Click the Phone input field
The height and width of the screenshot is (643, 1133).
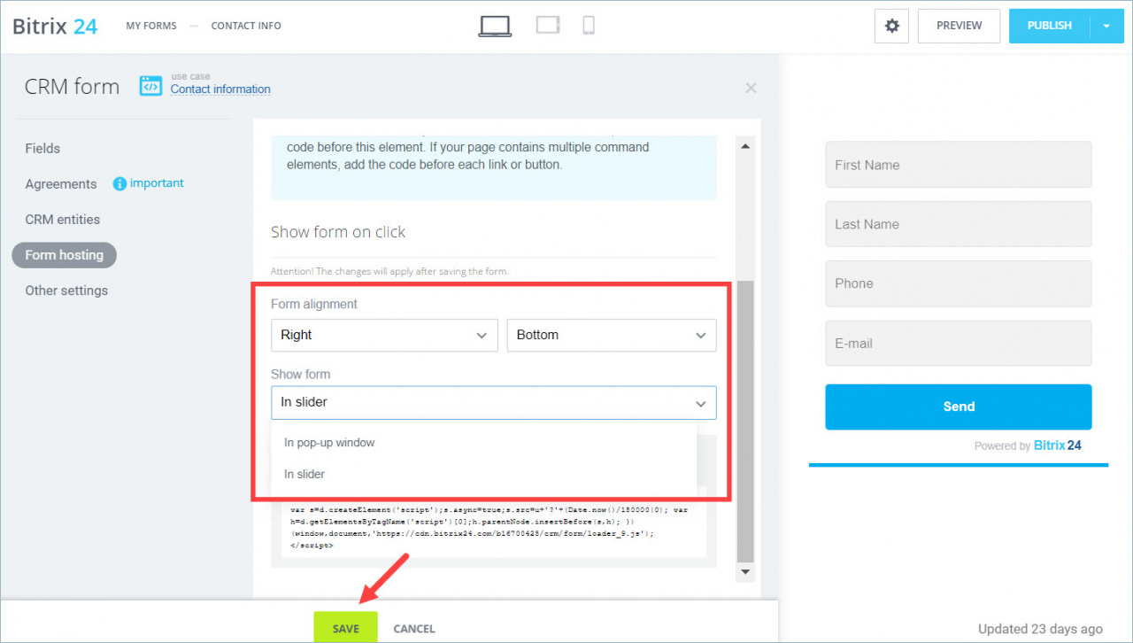[x=959, y=283]
